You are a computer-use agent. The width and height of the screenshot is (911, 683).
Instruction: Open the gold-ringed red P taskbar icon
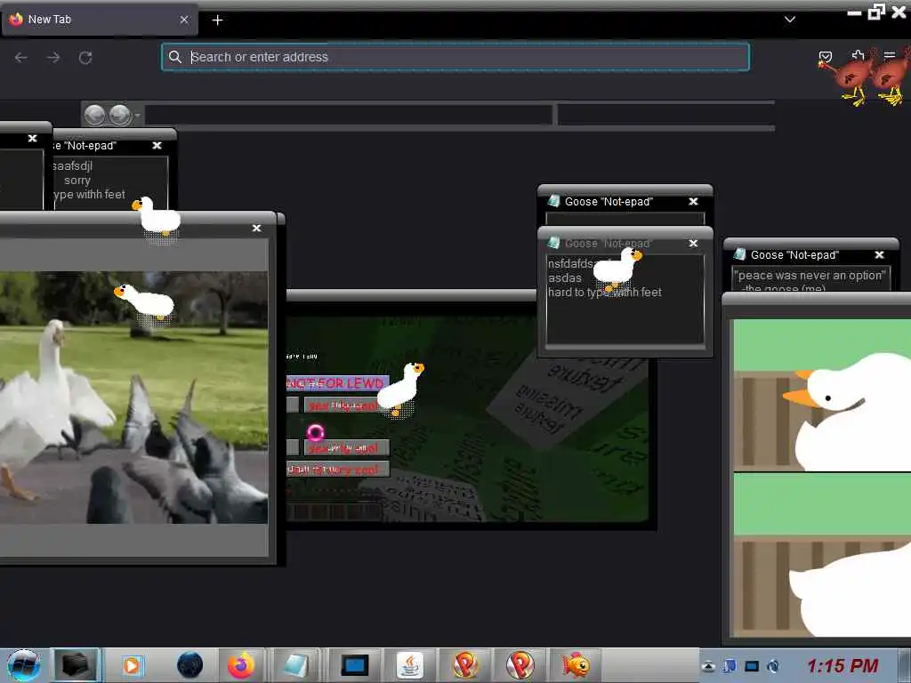coord(465,665)
